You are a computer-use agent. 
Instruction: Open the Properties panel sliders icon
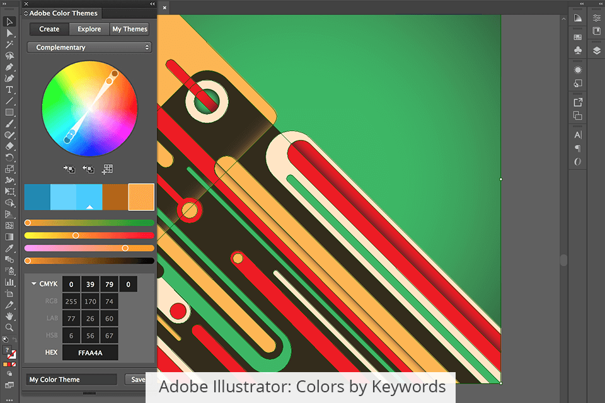597,18
